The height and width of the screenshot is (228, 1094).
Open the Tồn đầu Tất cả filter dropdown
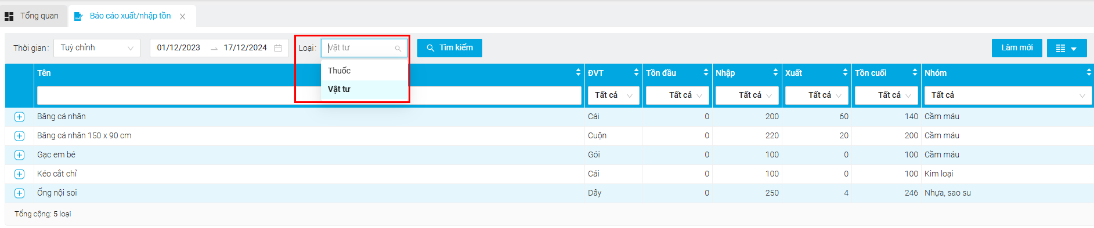[677, 95]
